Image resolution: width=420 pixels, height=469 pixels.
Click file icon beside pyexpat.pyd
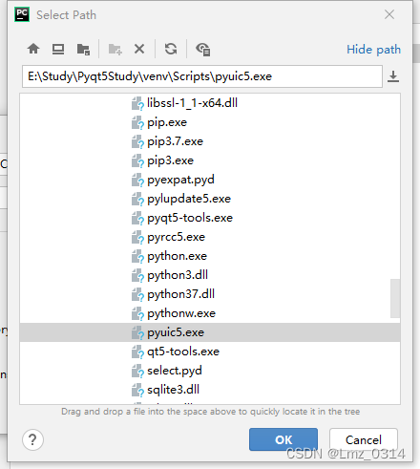pos(137,181)
